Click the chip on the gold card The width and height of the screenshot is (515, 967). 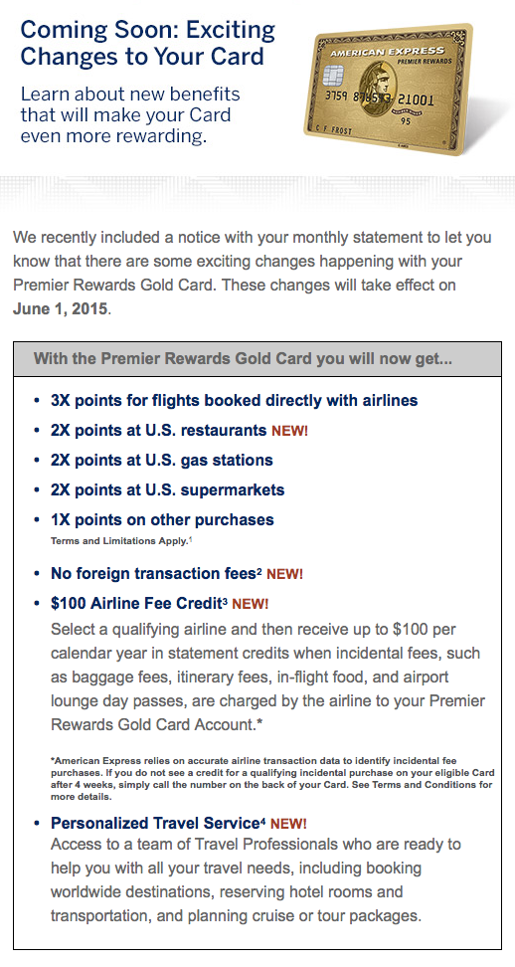coord(333,76)
